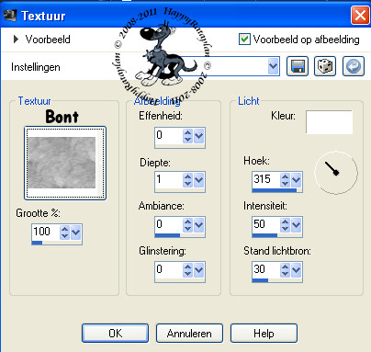Reset settings to default with the arrow icon

[354, 66]
